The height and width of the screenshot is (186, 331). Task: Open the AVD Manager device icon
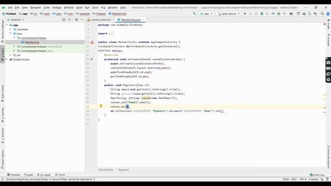click(309, 14)
